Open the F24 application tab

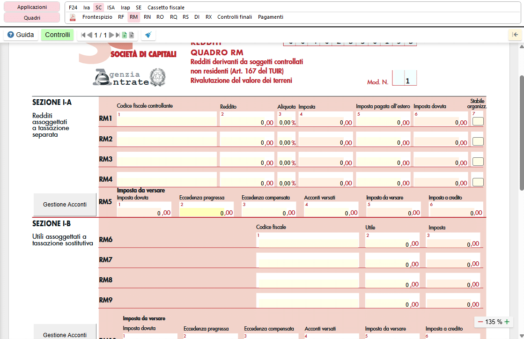(73, 7)
